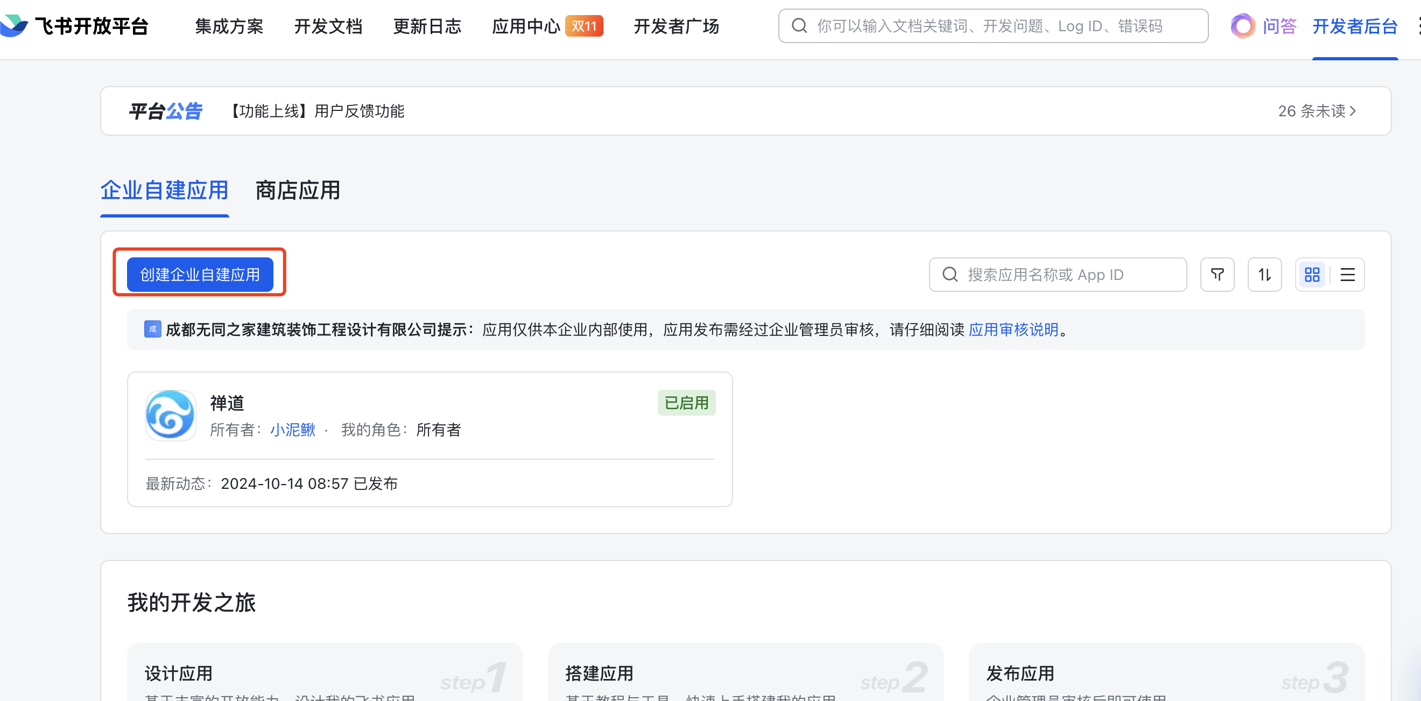
Task: Open the 禅道 app icon
Action: [171, 415]
